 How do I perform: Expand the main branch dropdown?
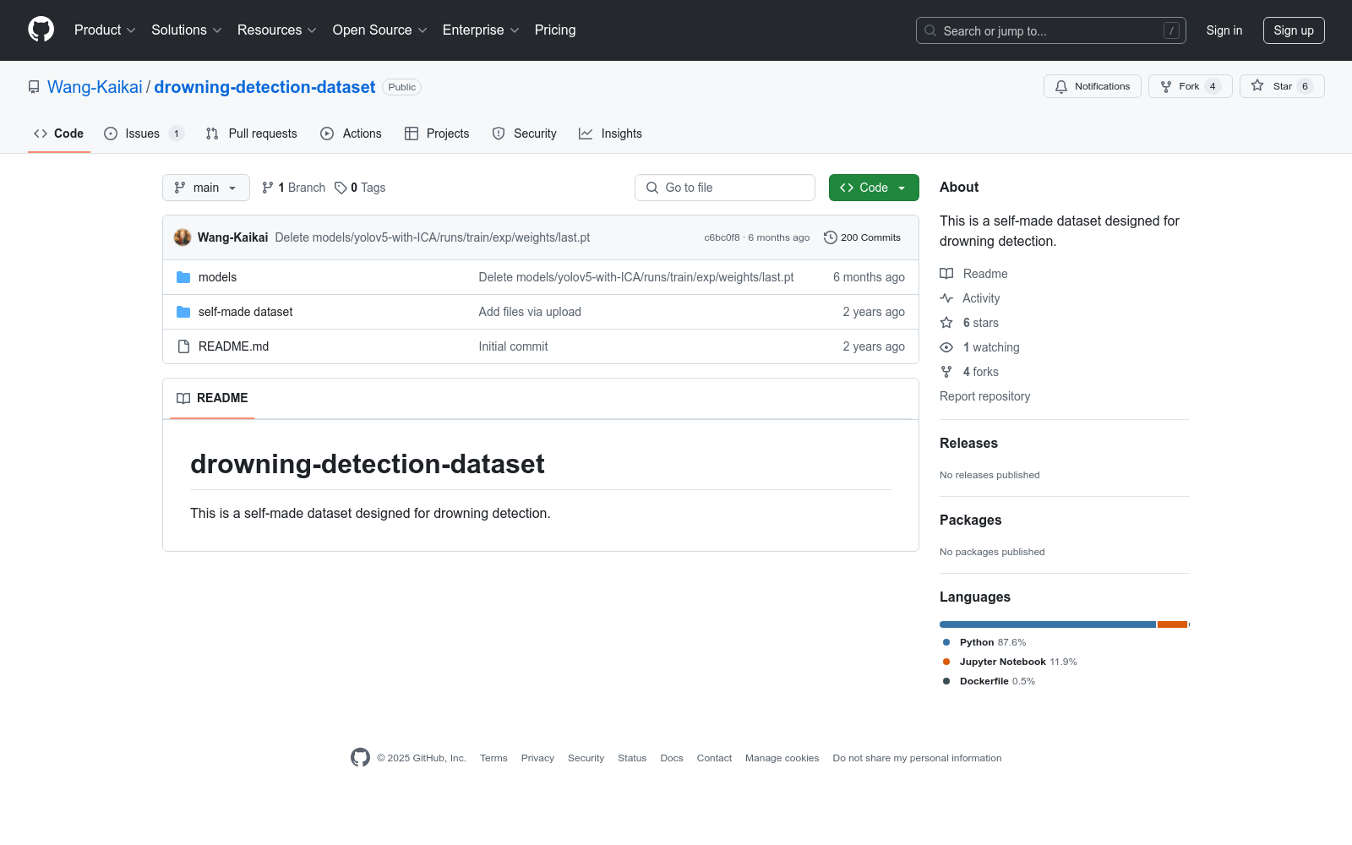pos(205,188)
